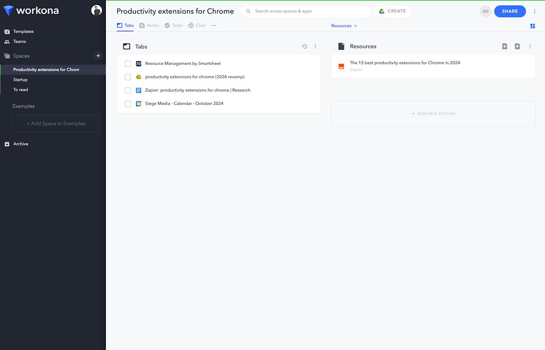Open productivity extensions for chrome (2024 revamp)
The height and width of the screenshot is (350, 545).
click(x=195, y=77)
